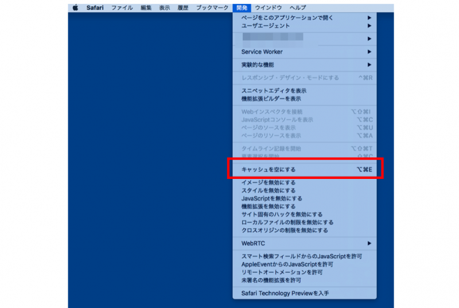Open the ファイル menu
Screen dimensions: 459x308
[122, 7]
